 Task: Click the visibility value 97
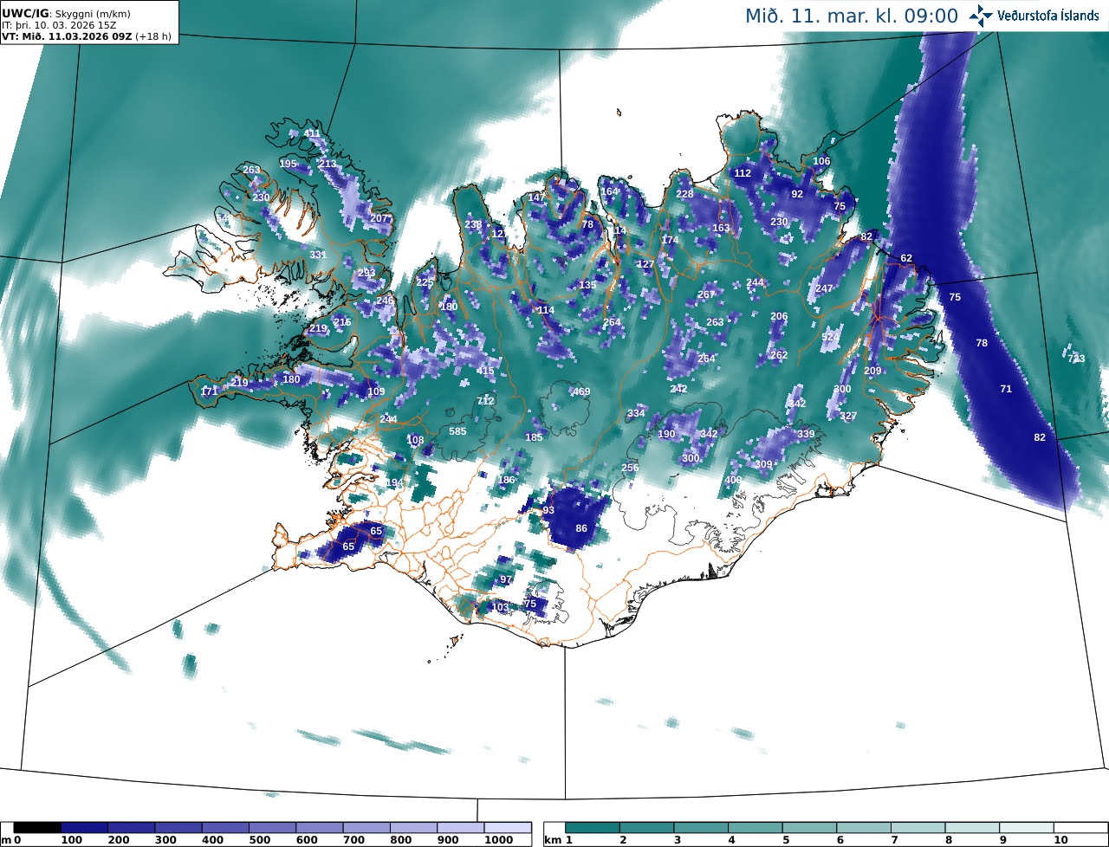coord(506,579)
